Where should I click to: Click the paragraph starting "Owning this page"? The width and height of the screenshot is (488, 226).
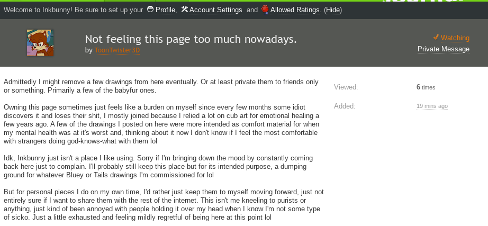point(161,124)
